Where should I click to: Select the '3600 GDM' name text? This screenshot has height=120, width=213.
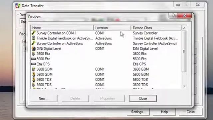[x=44, y=69]
